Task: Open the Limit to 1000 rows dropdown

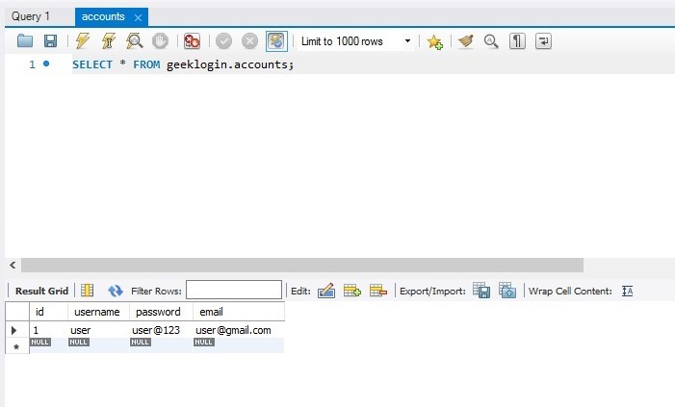Action: [x=355, y=41]
